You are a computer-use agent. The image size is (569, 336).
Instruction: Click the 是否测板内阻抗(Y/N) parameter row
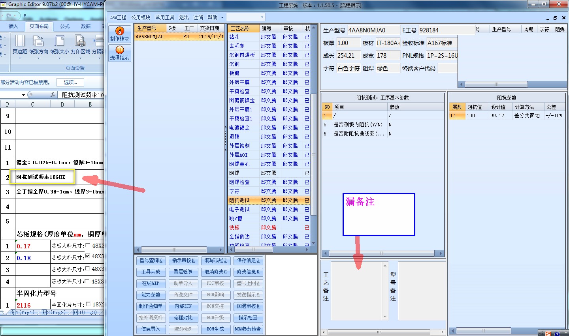pos(382,124)
